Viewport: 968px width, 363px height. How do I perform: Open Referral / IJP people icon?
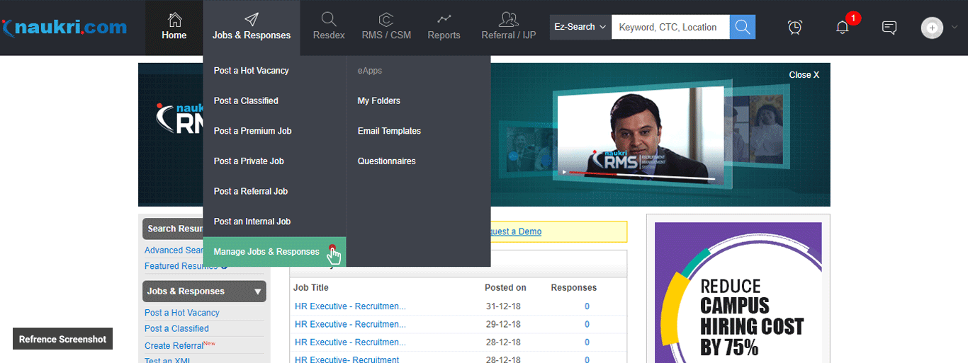point(508,20)
